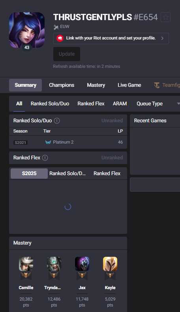Click the Platinum 2 tier text
Screen dimensions: 180x312
point(63,142)
